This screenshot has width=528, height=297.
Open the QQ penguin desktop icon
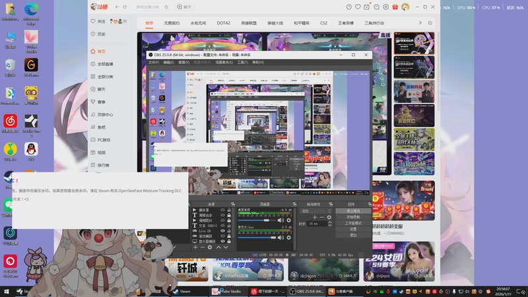(31, 151)
